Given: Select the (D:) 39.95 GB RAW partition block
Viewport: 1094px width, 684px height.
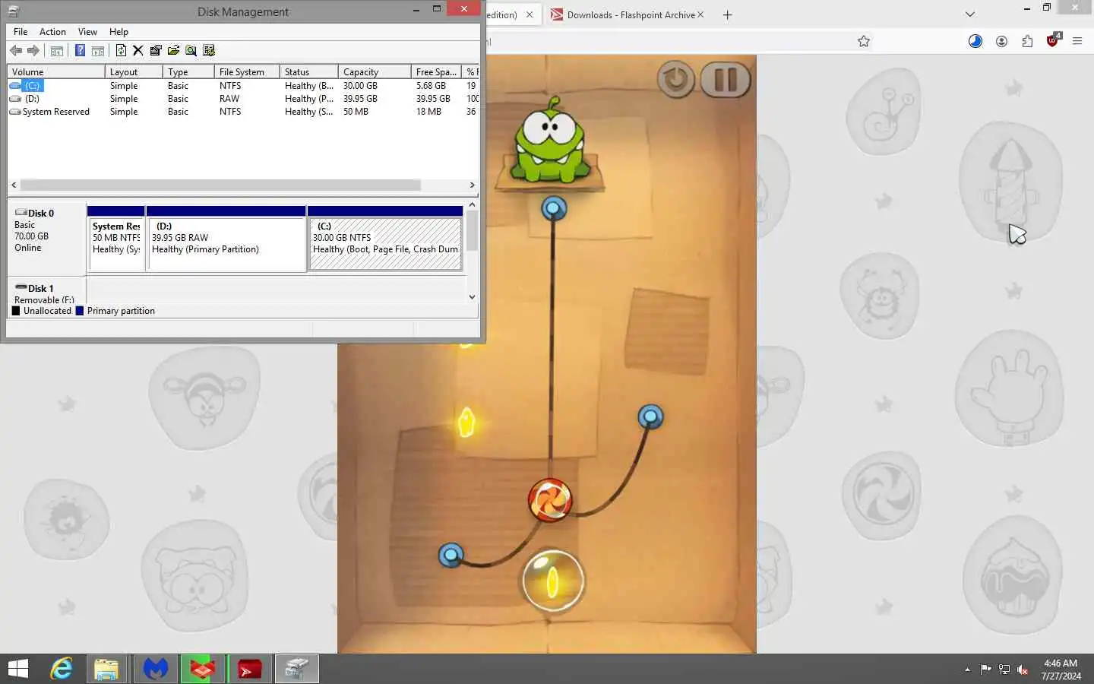Looking at the screenshot, I should tap(226, 239).
